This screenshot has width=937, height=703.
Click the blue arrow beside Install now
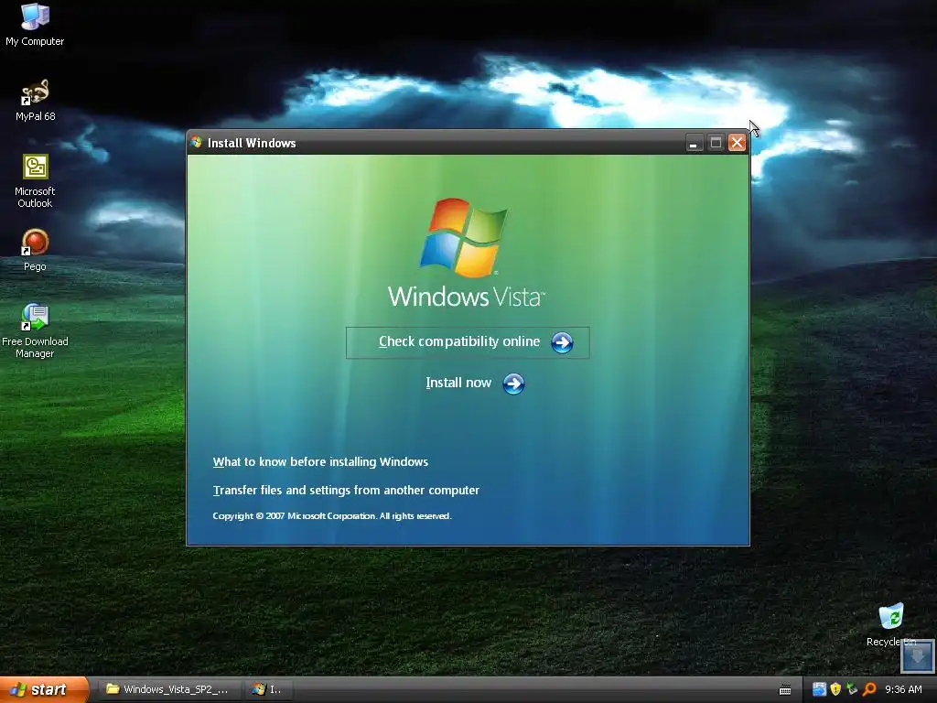(513, 384)
